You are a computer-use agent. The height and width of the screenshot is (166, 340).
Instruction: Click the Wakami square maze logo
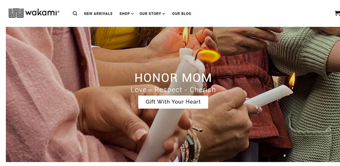(16, 13)
